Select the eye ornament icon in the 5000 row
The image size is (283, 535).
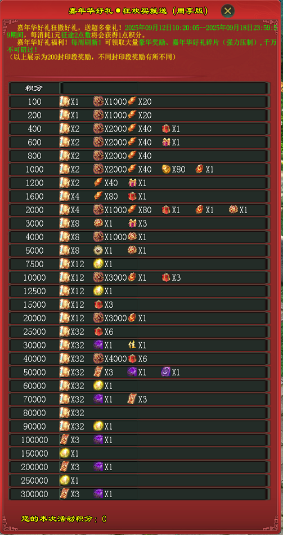tap(98, 250)
